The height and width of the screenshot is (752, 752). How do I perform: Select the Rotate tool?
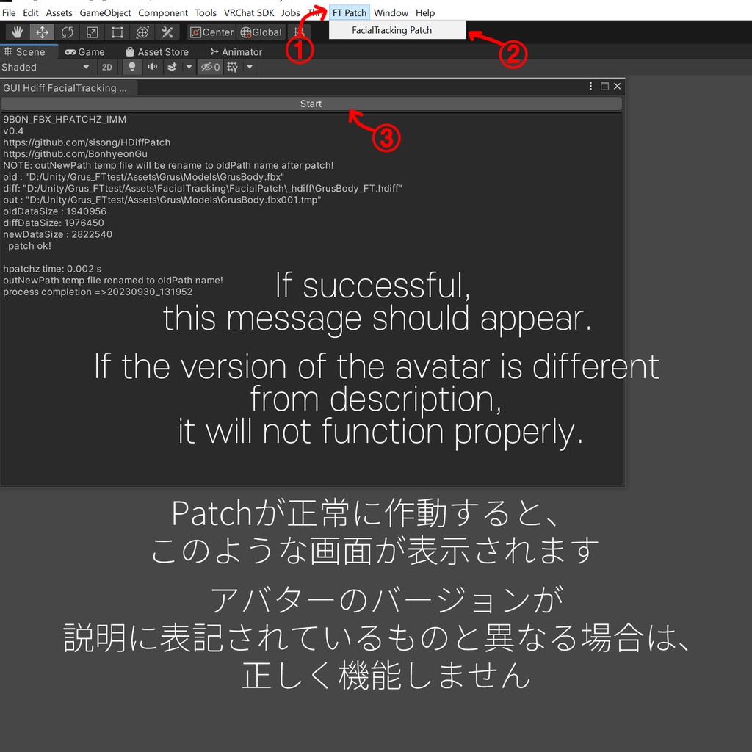click(68, 32)
